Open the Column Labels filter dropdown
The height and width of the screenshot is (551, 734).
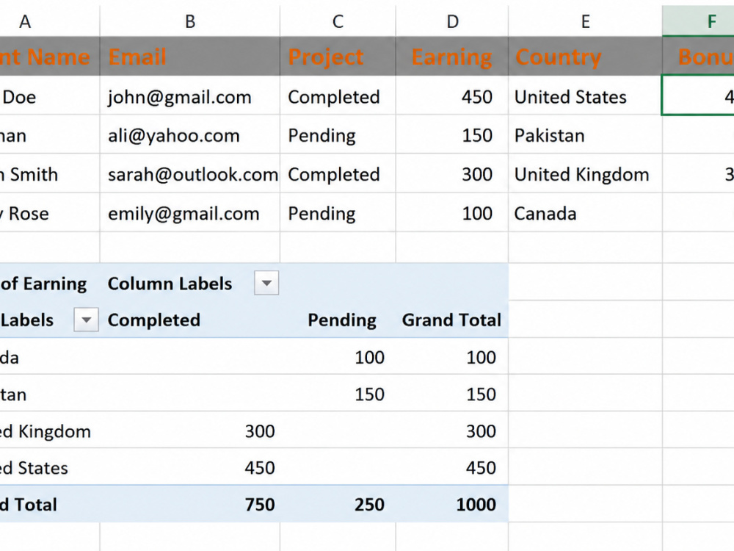[266, 283]
